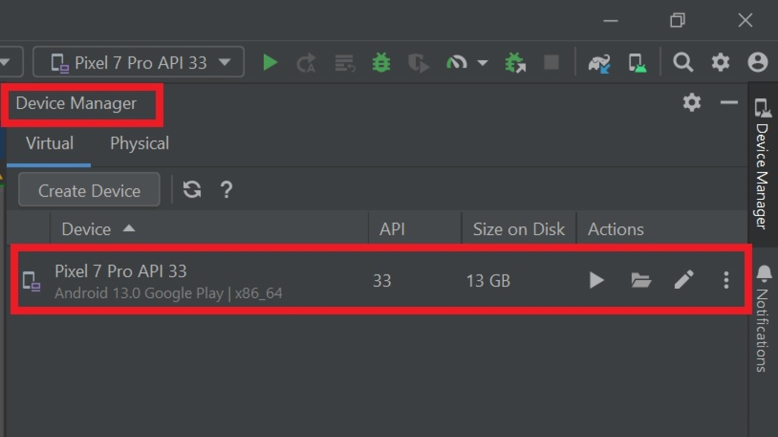Open Device Manager toolbar phone icon
Image resolution: width=778 pixels, height=437 pixels.
[637, 63]
